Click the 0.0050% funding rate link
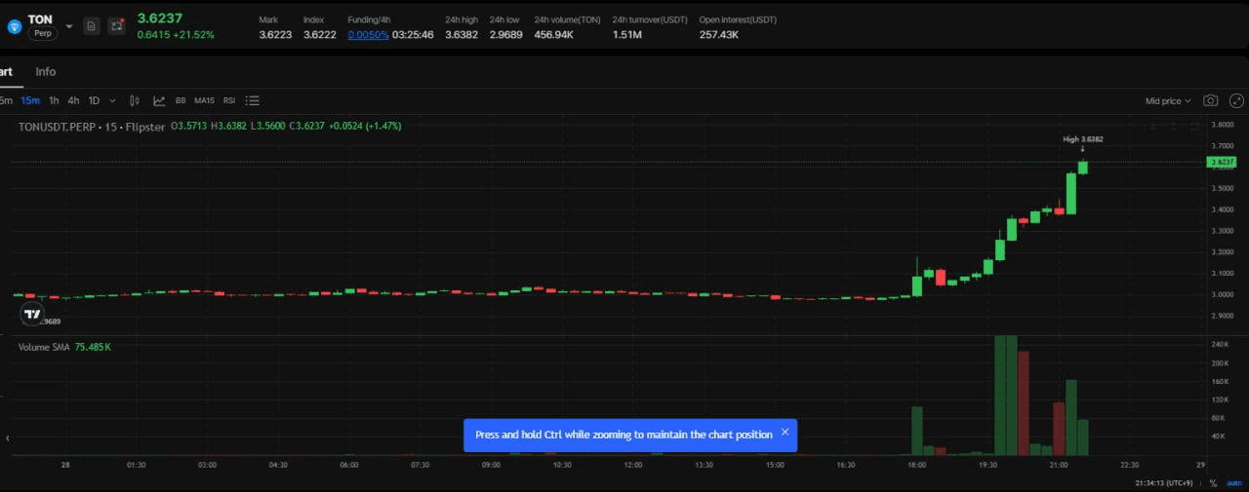1249x492 pixels. 368,34
